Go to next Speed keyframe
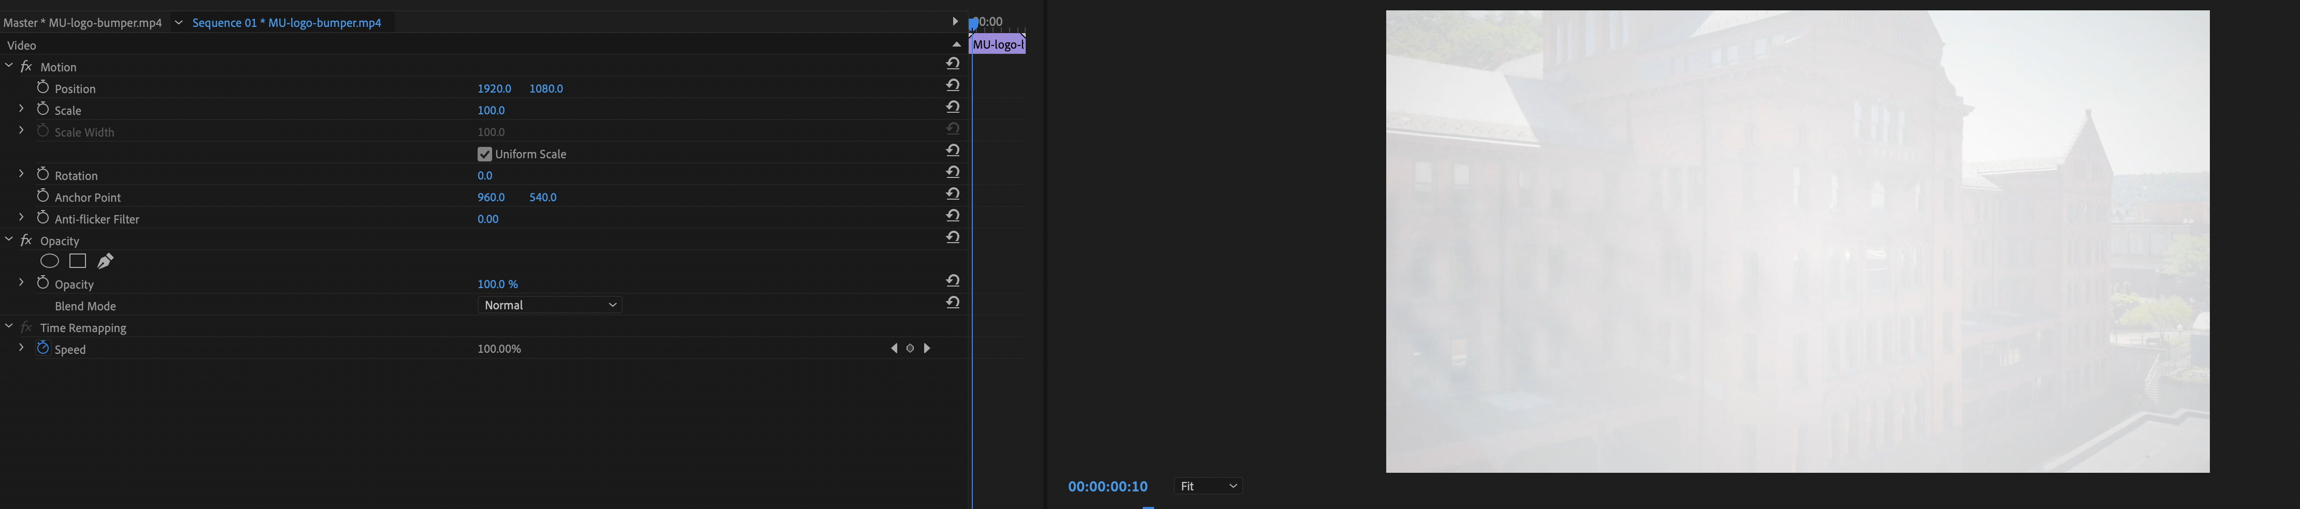 click(927, 349)
